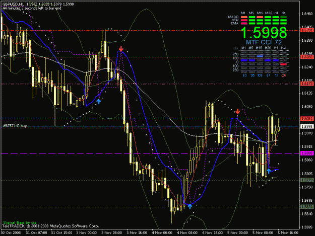Click the 1.5915 price axis label

tap(307, 146)
